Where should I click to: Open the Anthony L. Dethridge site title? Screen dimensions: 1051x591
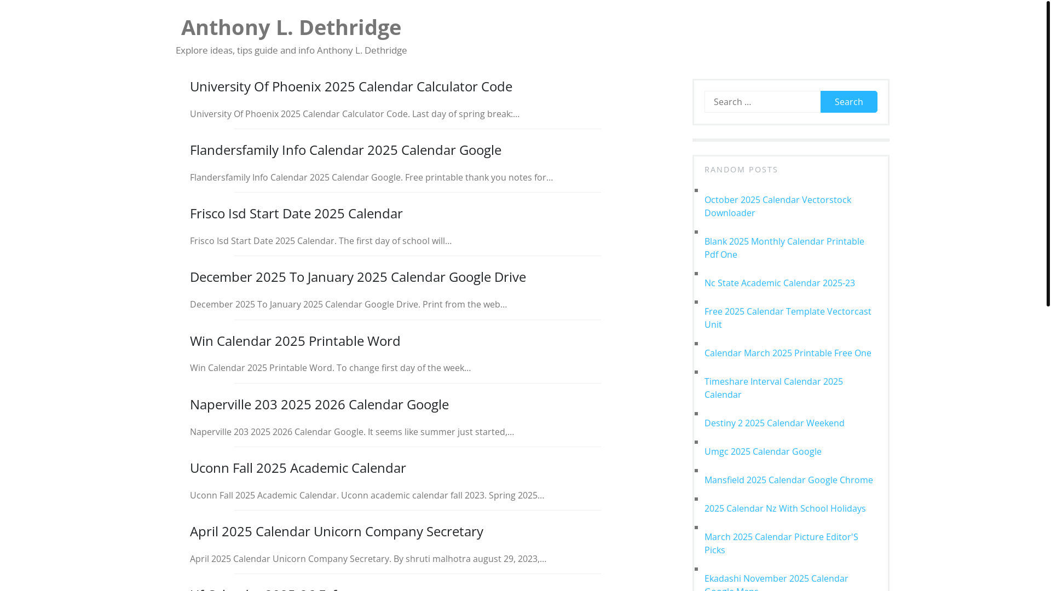(291, 27)
